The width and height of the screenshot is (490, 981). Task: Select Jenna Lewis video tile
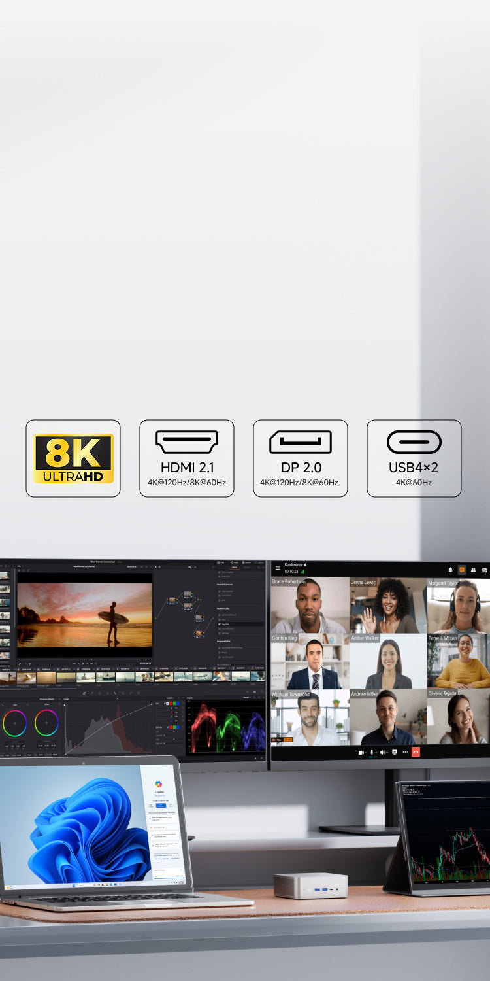(x=388, y=606)
